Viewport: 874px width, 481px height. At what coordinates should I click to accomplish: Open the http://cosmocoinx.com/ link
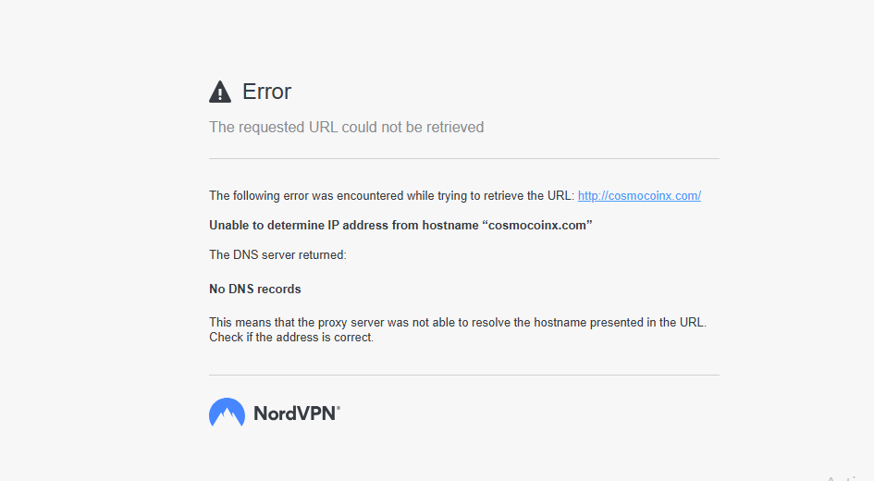pos(639,195)
